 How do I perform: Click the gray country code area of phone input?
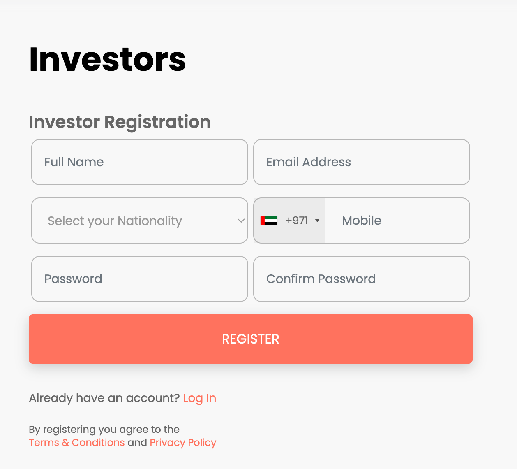289,221
